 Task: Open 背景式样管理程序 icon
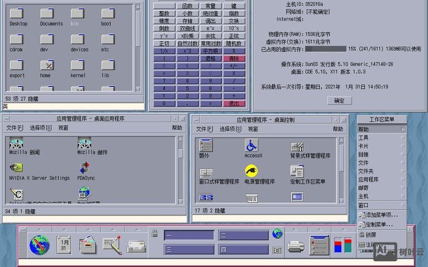click(297, 147)
